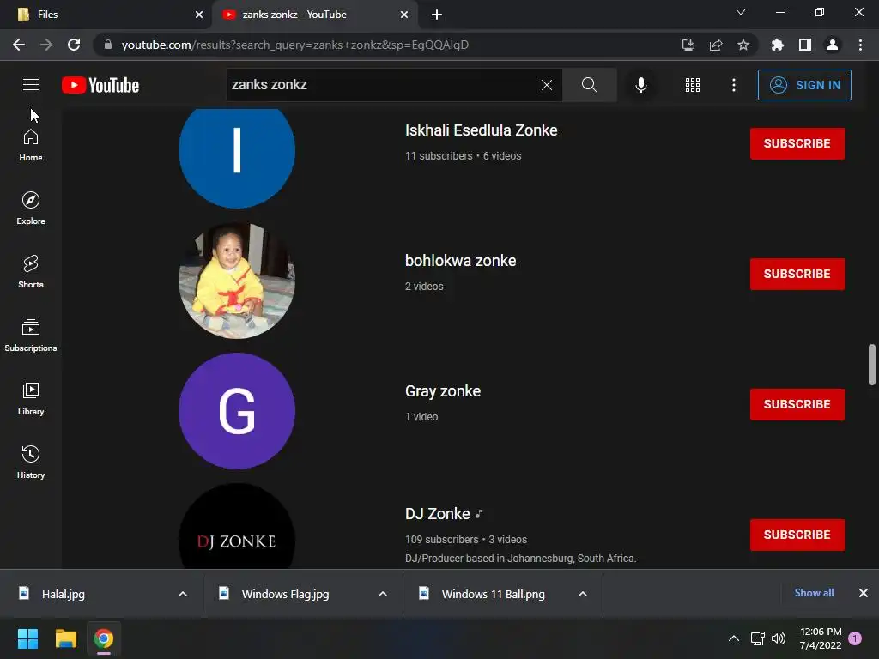Subscribe to DJ Zonke
This screenshot has height=659, width=879.
797,535
